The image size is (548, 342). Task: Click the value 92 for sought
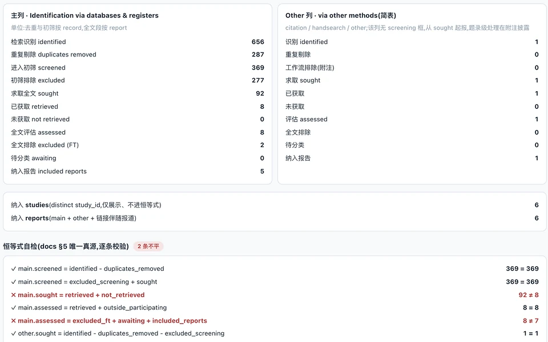pos(260,93)
